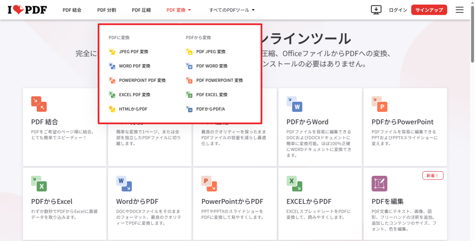Click the サインアップ button
The image size is (475, 241).
(x=429, y=10)
